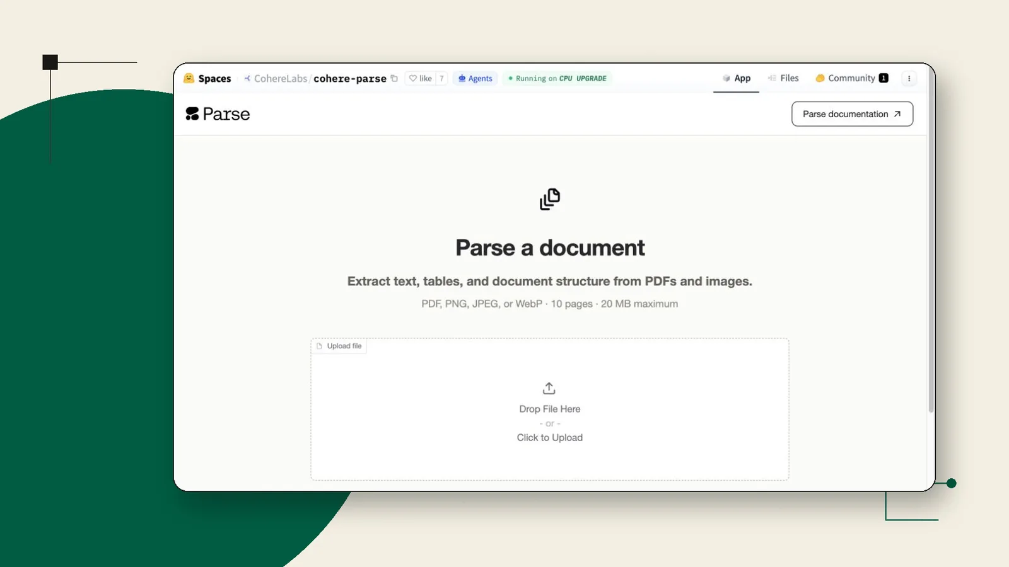Open the like count 7
This screenshot has width=1009, height=567.
[x=442, y=78]
